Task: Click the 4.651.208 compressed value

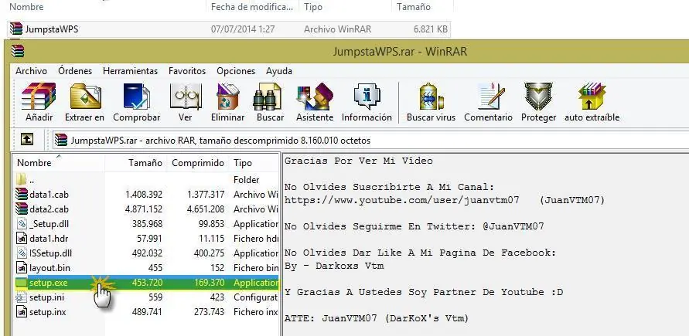Action: (x=205, y=209)
